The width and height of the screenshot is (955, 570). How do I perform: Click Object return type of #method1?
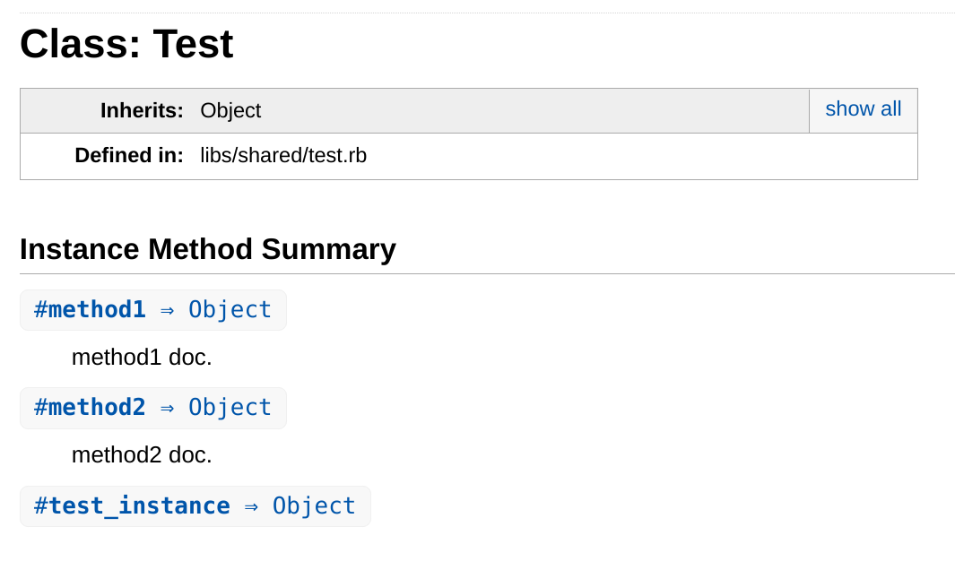coord(230,310)
